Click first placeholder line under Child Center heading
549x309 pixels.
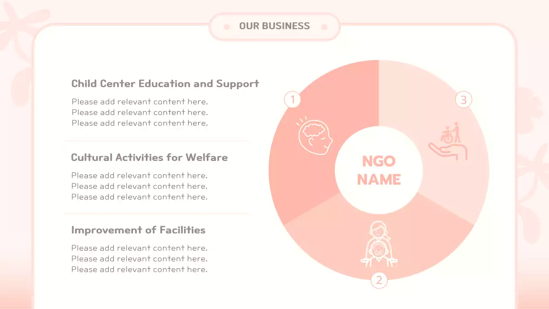tap(140, 102)
